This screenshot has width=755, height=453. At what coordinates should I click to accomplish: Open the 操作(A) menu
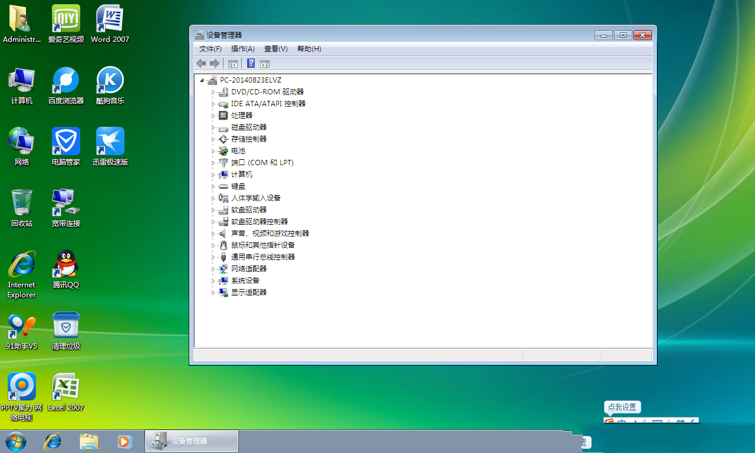[x=242, y=49]
